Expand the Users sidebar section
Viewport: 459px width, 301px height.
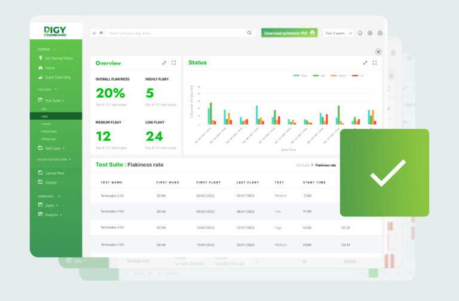coord(51,205)
